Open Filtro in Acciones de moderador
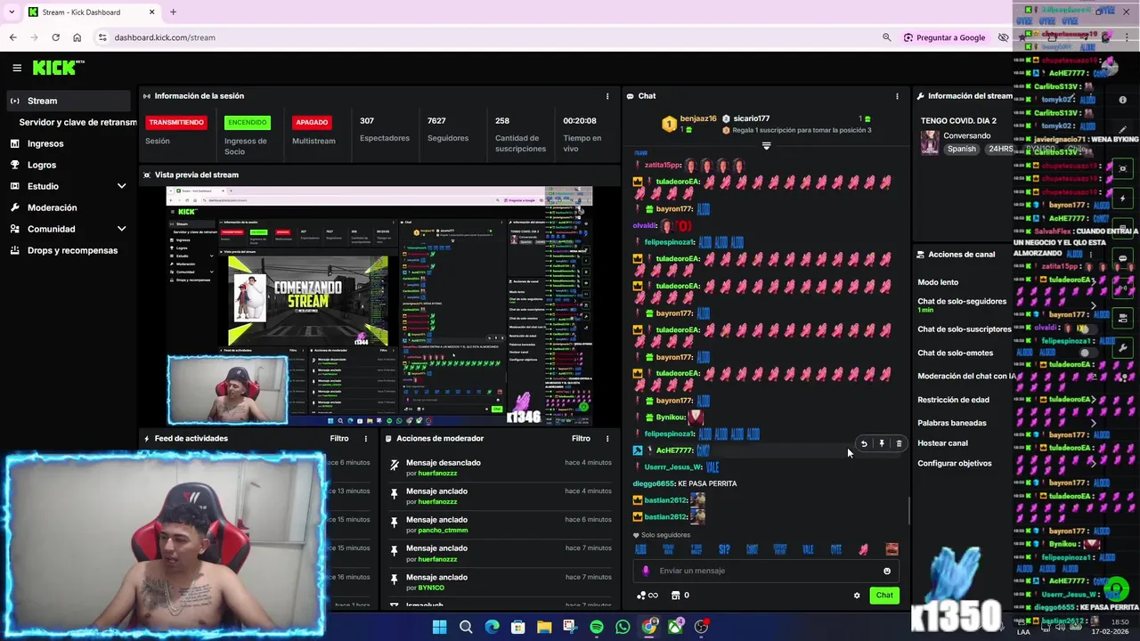 [x=581, y=439]
